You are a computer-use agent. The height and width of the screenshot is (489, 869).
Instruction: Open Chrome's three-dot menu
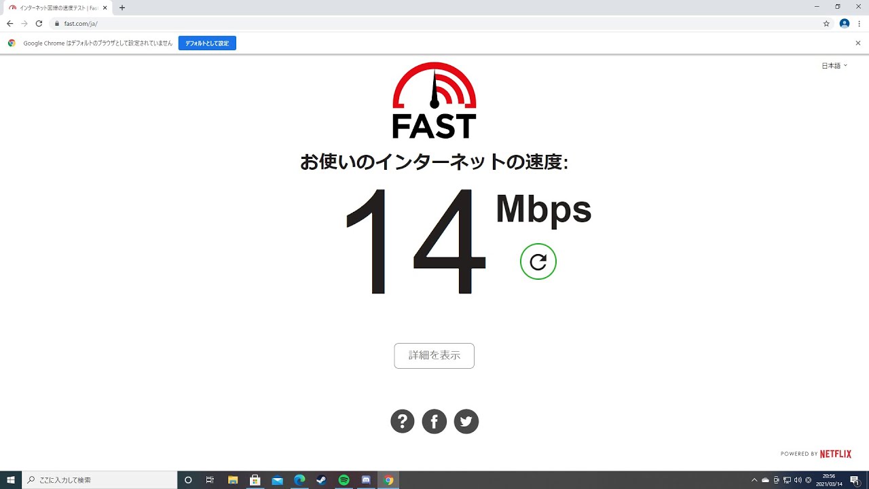tap(859, 23)
